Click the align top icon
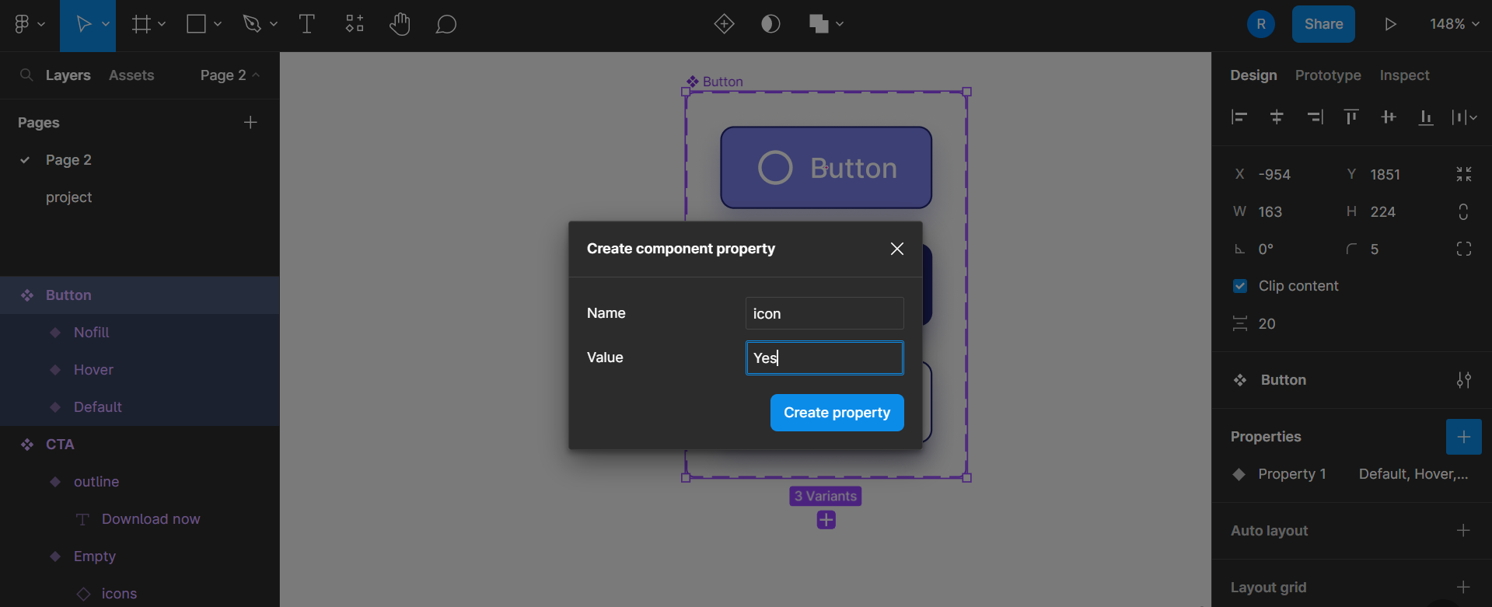 1351,117
